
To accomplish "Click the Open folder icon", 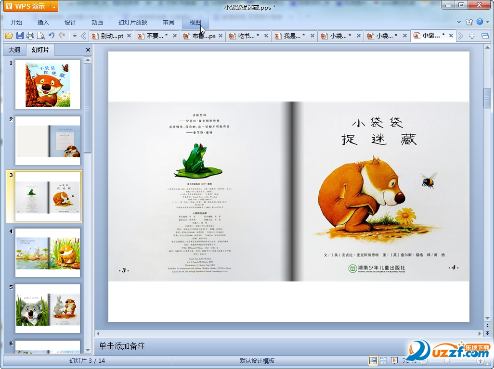I will point(9,36).
